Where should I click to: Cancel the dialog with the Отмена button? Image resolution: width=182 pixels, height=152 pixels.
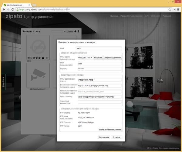pyautogui.click(x=116, y=137)
